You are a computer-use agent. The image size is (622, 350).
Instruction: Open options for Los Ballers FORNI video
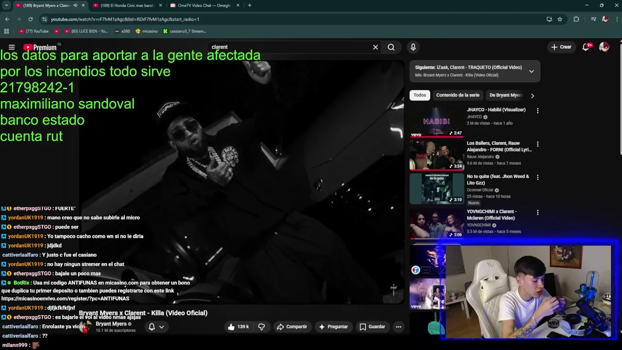(537, 144)
